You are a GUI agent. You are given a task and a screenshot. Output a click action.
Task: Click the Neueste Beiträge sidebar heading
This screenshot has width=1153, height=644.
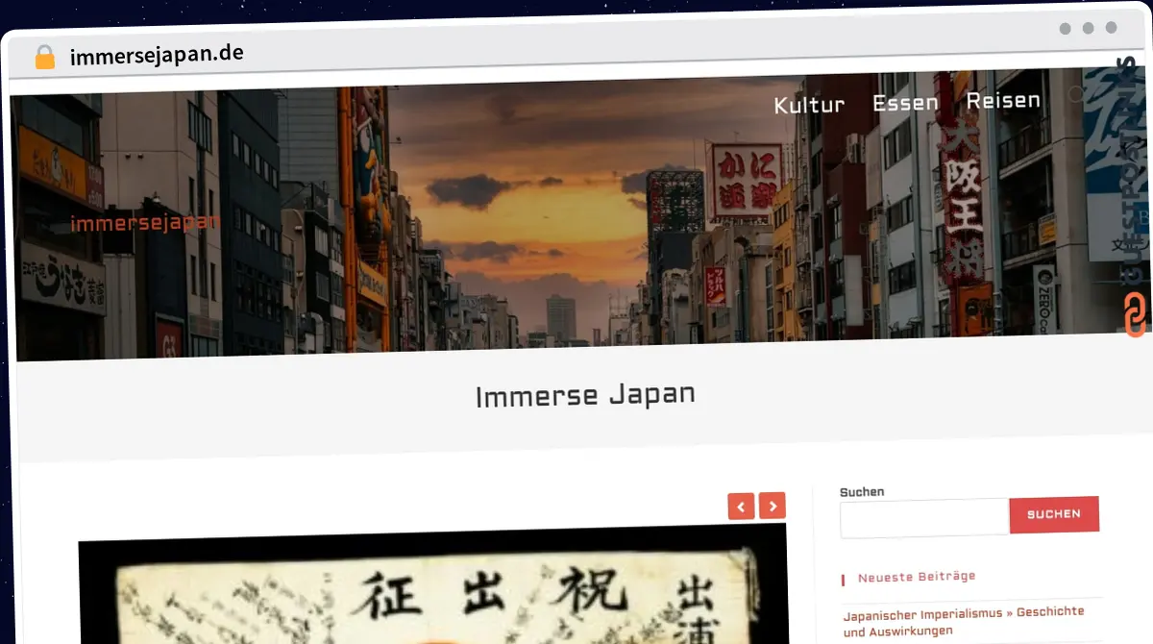(916, 577)
